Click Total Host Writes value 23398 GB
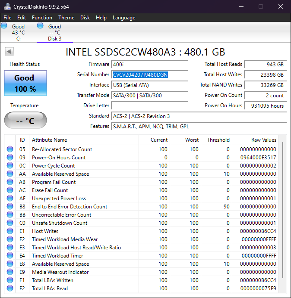Viewport: 291px width, 298px height. coord(265,74)
